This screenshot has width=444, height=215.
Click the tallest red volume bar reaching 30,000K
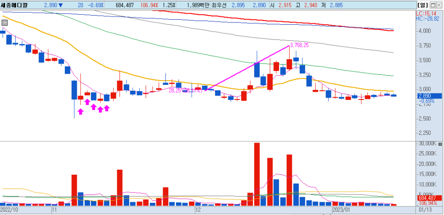[x=257, y=174]
